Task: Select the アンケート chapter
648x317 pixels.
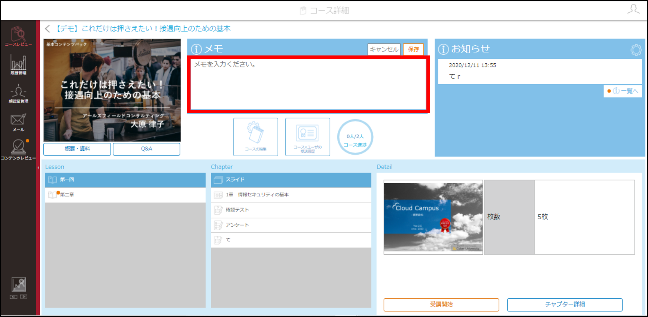Action: click(x=291, y=225)
